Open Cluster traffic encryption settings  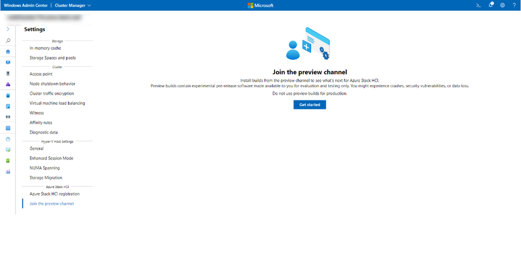[x=52, y=93]
